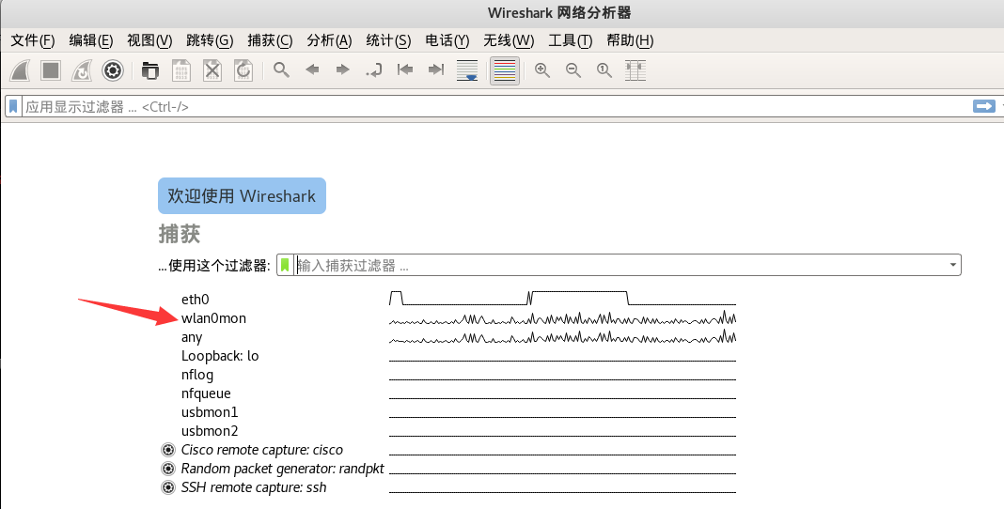Toggle auto-scroll during live capture

467,70
